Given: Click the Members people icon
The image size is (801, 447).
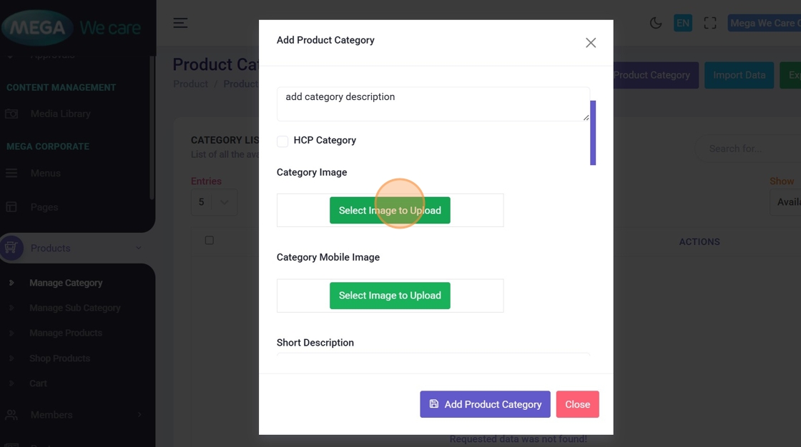Looking at the screenshot, I should (x=11, y=415).
